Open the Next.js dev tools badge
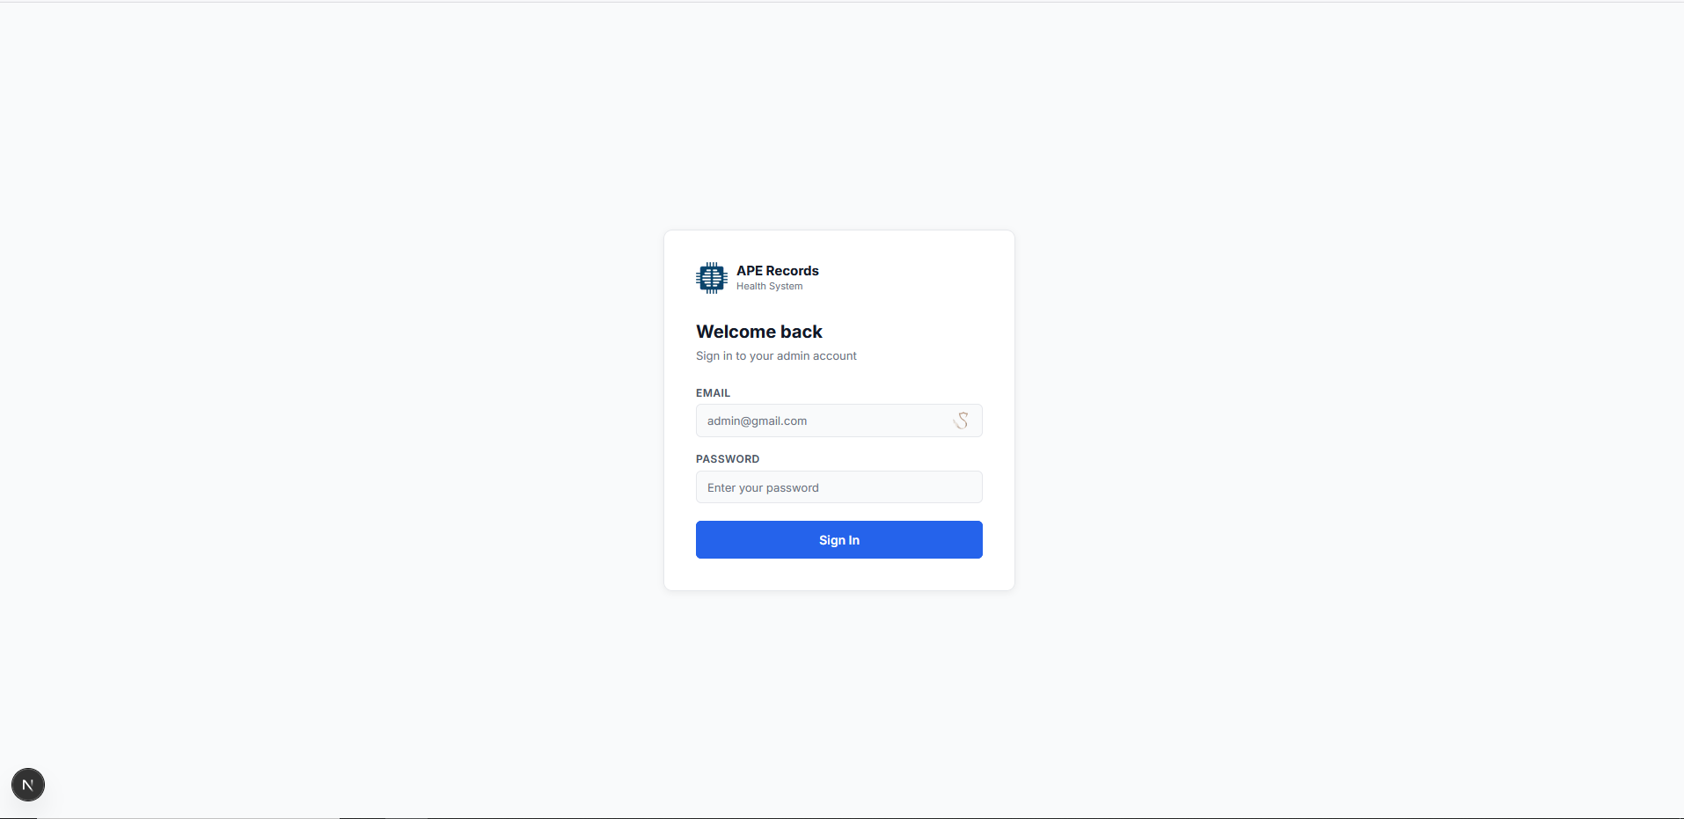The height and width of the screenshot is (819, 1684). click(x=28, y=785)
